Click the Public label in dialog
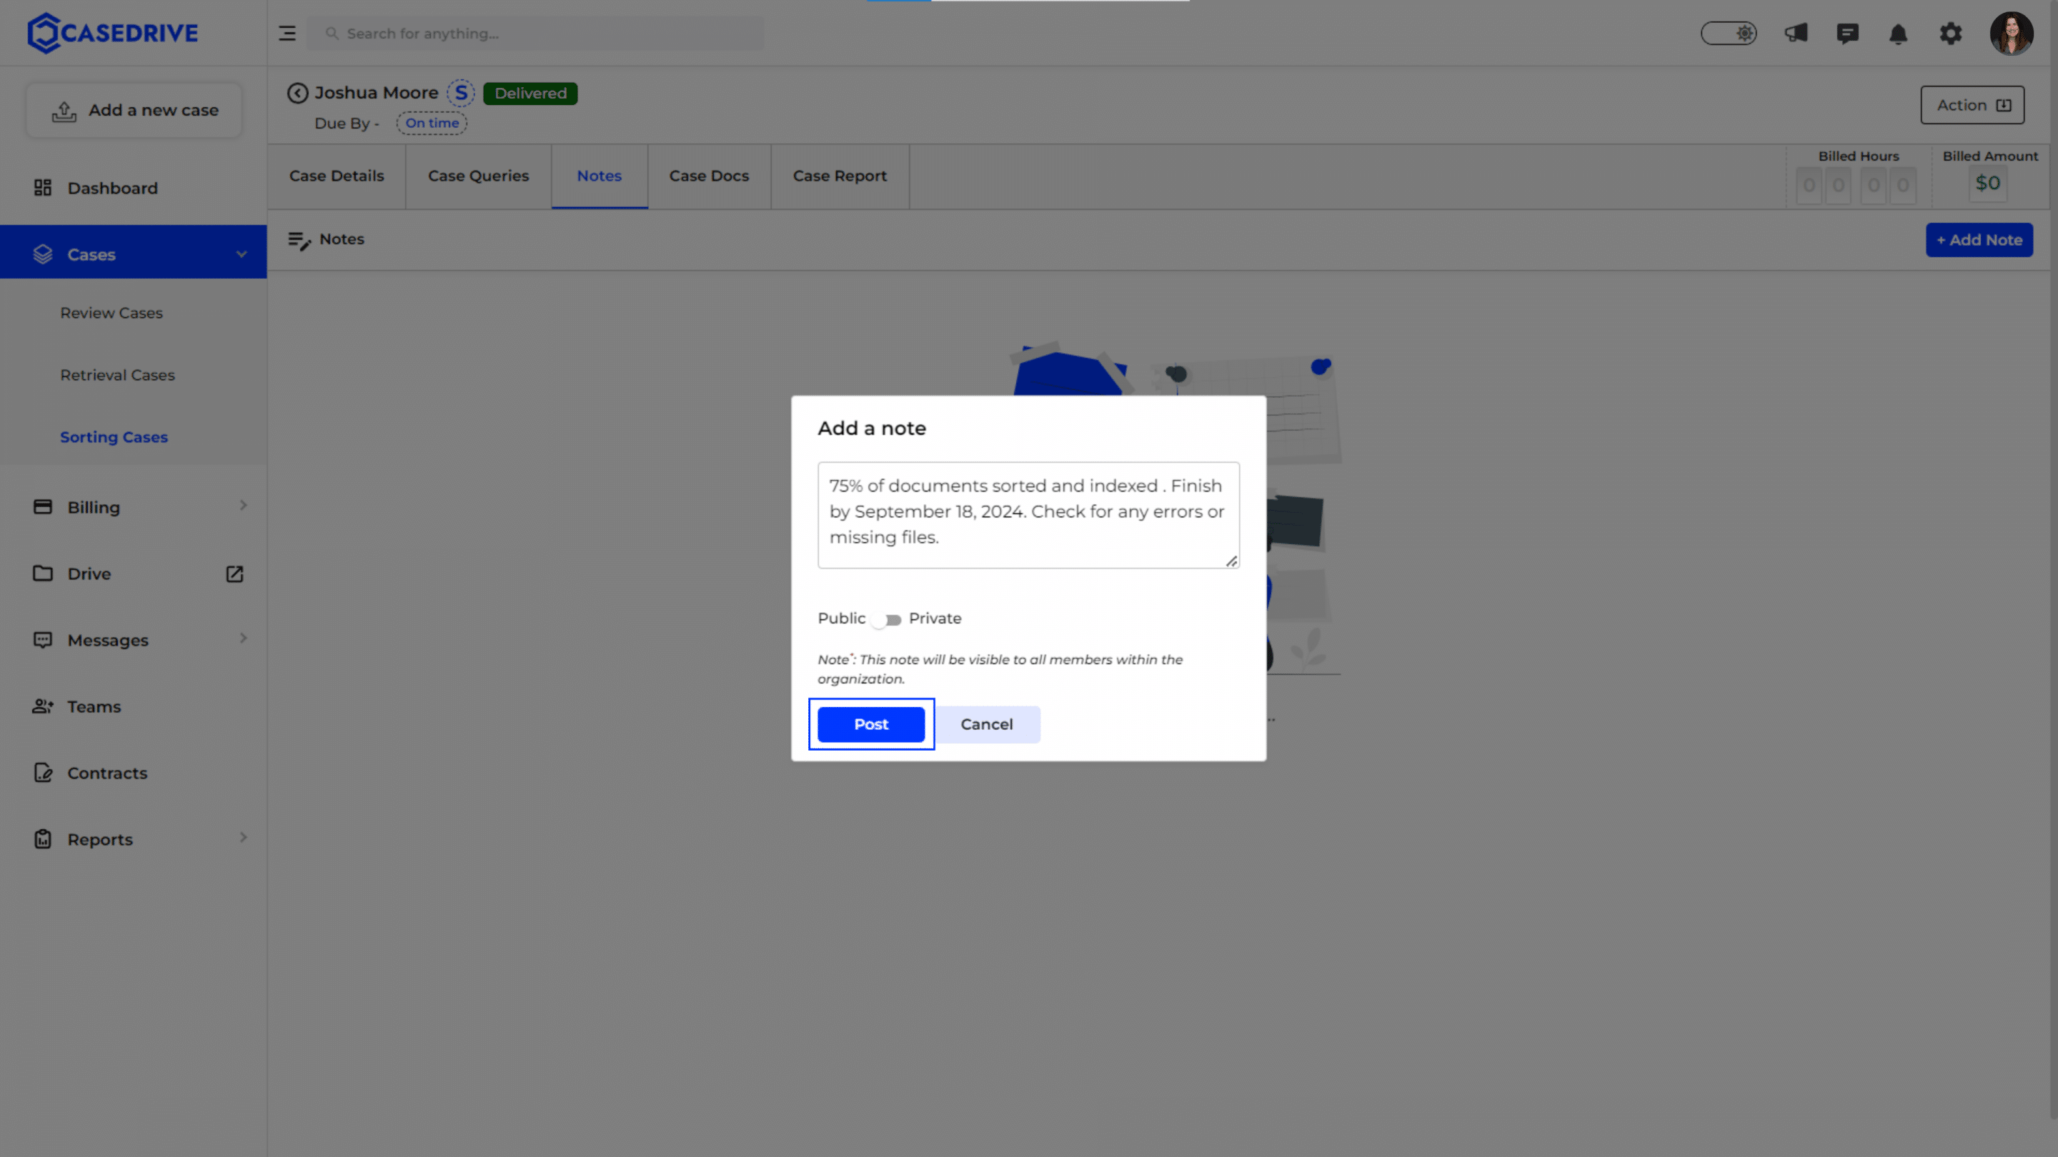This screenshot has height=1157, width=2058. (x=841, y=618)
